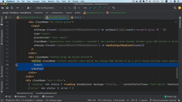Save all with the floppy disk icon
This screenshot has width=182, height=102.
(7, 8)
